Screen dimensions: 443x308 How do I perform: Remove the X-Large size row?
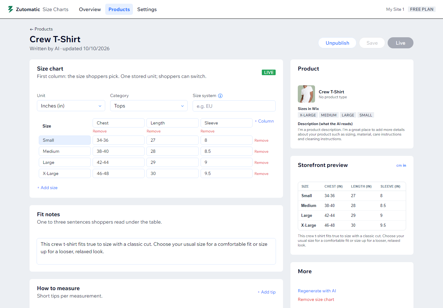(261, 174)
